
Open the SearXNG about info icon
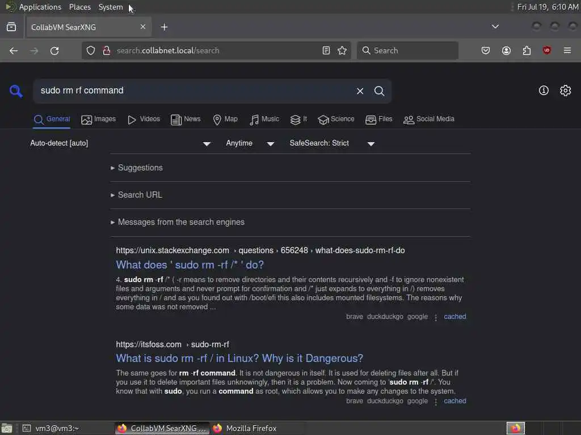[x=544, y=90]
